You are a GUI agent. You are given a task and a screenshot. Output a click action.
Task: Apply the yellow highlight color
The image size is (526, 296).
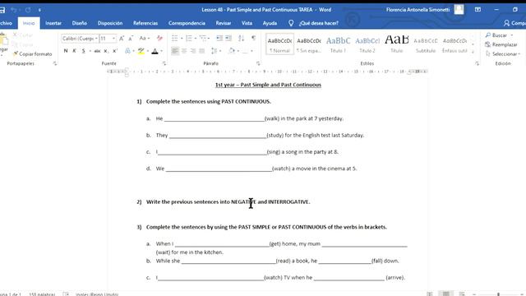pyautogui.click(x=141, y=51)
